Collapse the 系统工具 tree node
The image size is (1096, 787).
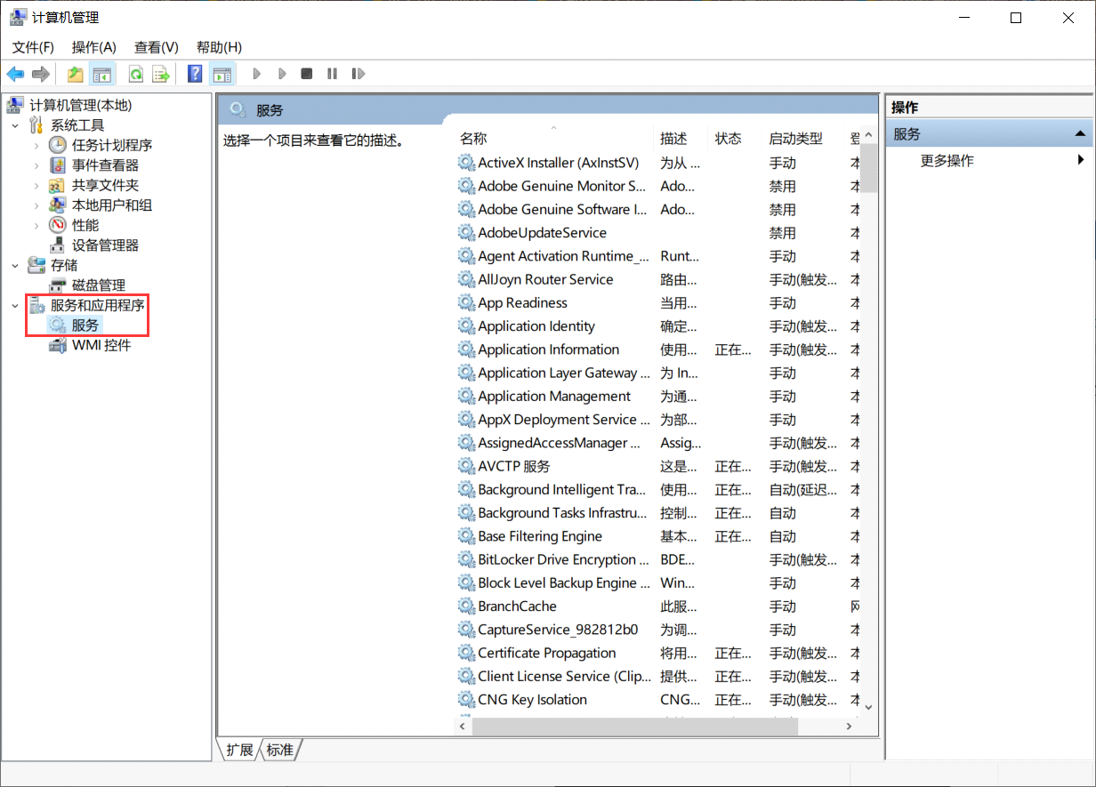pyautogui.click(x=14, y=124)
